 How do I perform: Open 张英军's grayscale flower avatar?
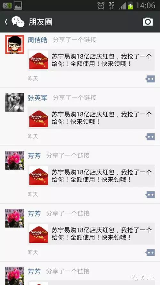click(15, 102)
